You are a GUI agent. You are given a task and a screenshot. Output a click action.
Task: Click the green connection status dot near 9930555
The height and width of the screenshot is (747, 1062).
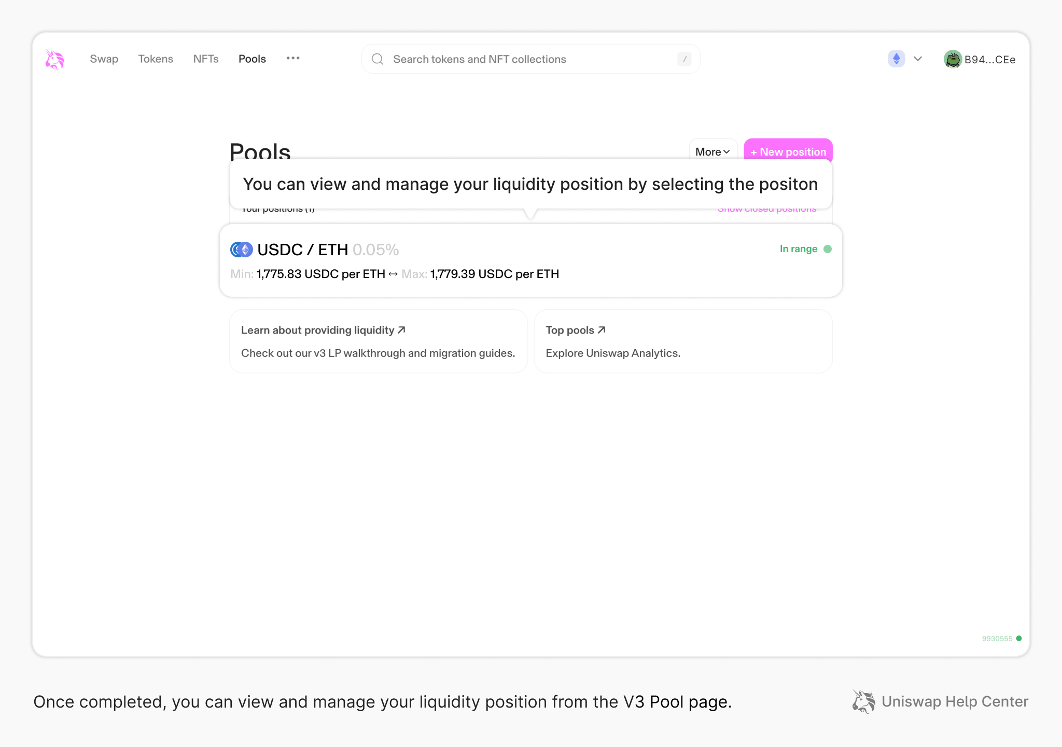[1019, 638]
